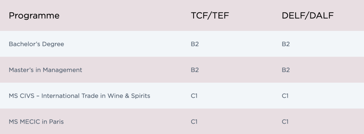364x134 pixels.
Task: Select MS CIVS International Trade in Wine & Spirits
Action: 80,96
